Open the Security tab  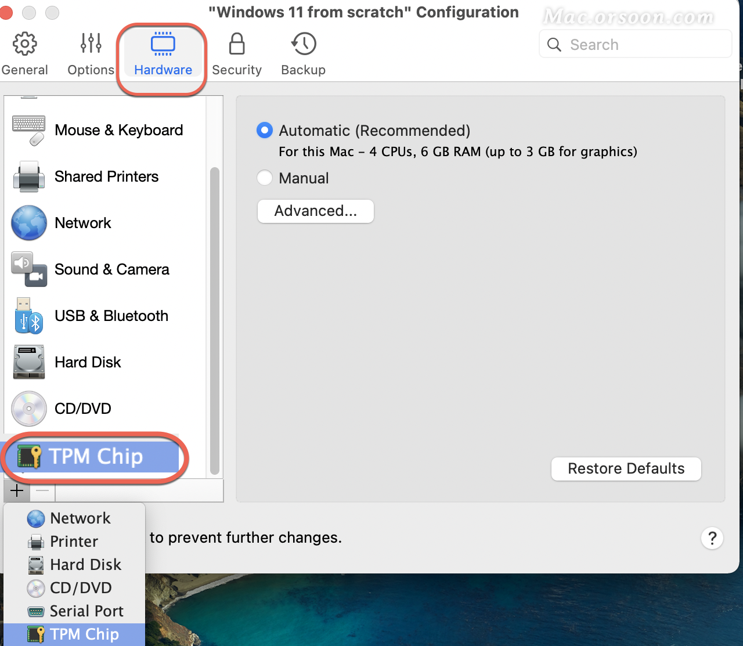tap(237, 55)
